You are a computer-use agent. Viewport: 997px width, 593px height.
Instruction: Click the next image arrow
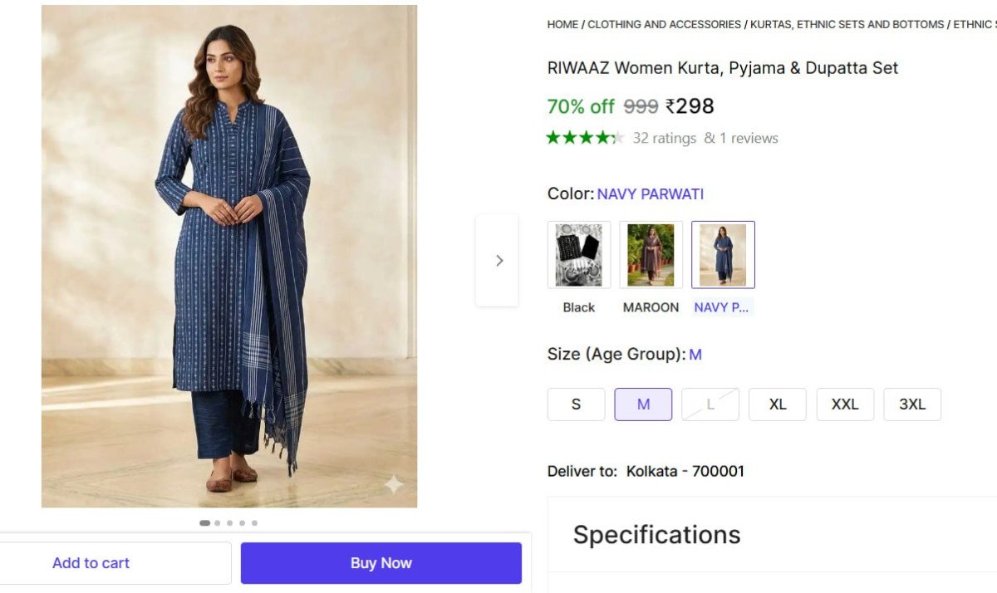pos(498,261)
